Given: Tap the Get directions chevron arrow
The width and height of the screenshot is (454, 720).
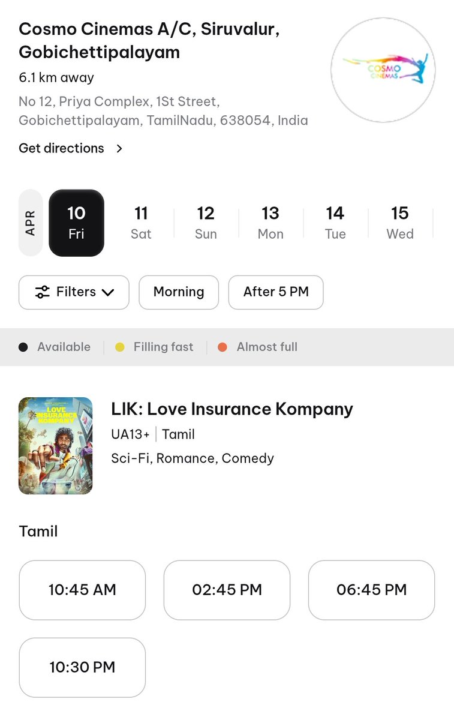Looking at the screenshot, I should pos(119,148).
